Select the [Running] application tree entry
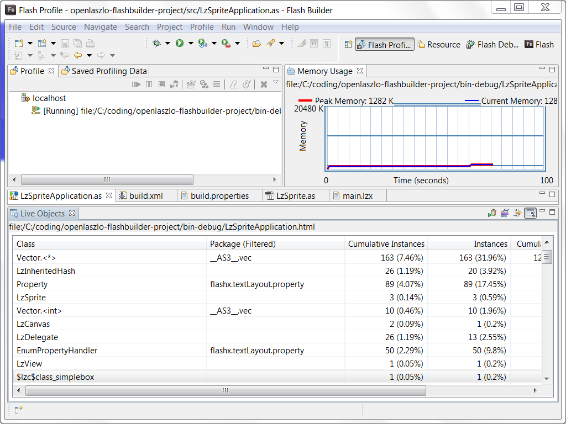Image resolution: width=566 pixels, height=424 pixels. pyautogui.click(x=156, y=110)
